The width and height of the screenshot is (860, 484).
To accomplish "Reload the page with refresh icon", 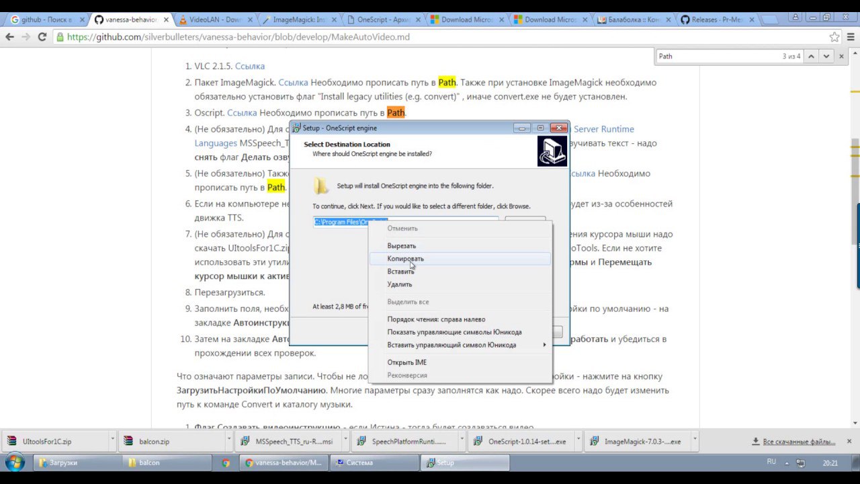I will pos(42,37).
